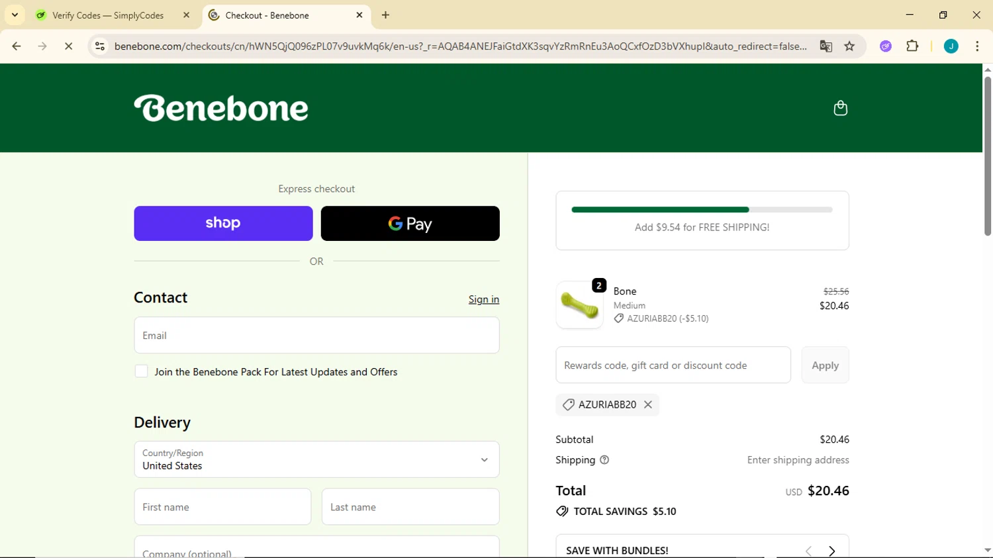
Task: Click the Sign in link
Action: 484,299
